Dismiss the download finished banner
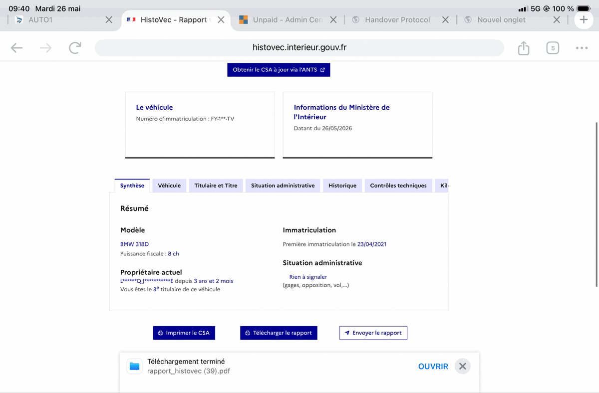 [463, 366]
